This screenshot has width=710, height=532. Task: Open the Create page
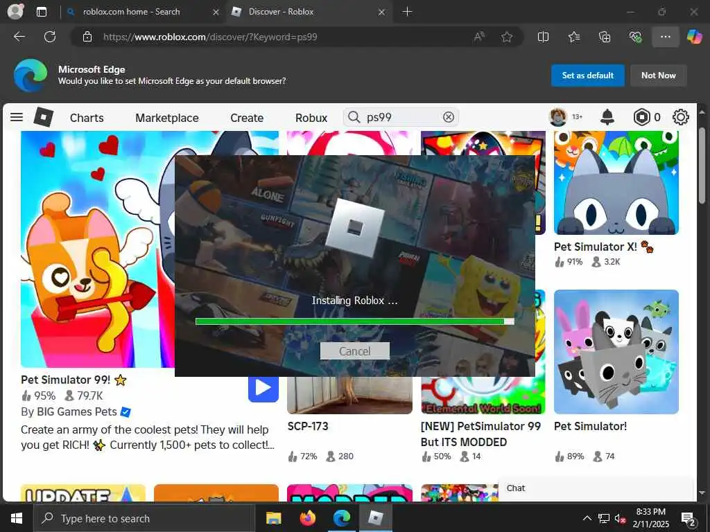(x=247, y=118)
